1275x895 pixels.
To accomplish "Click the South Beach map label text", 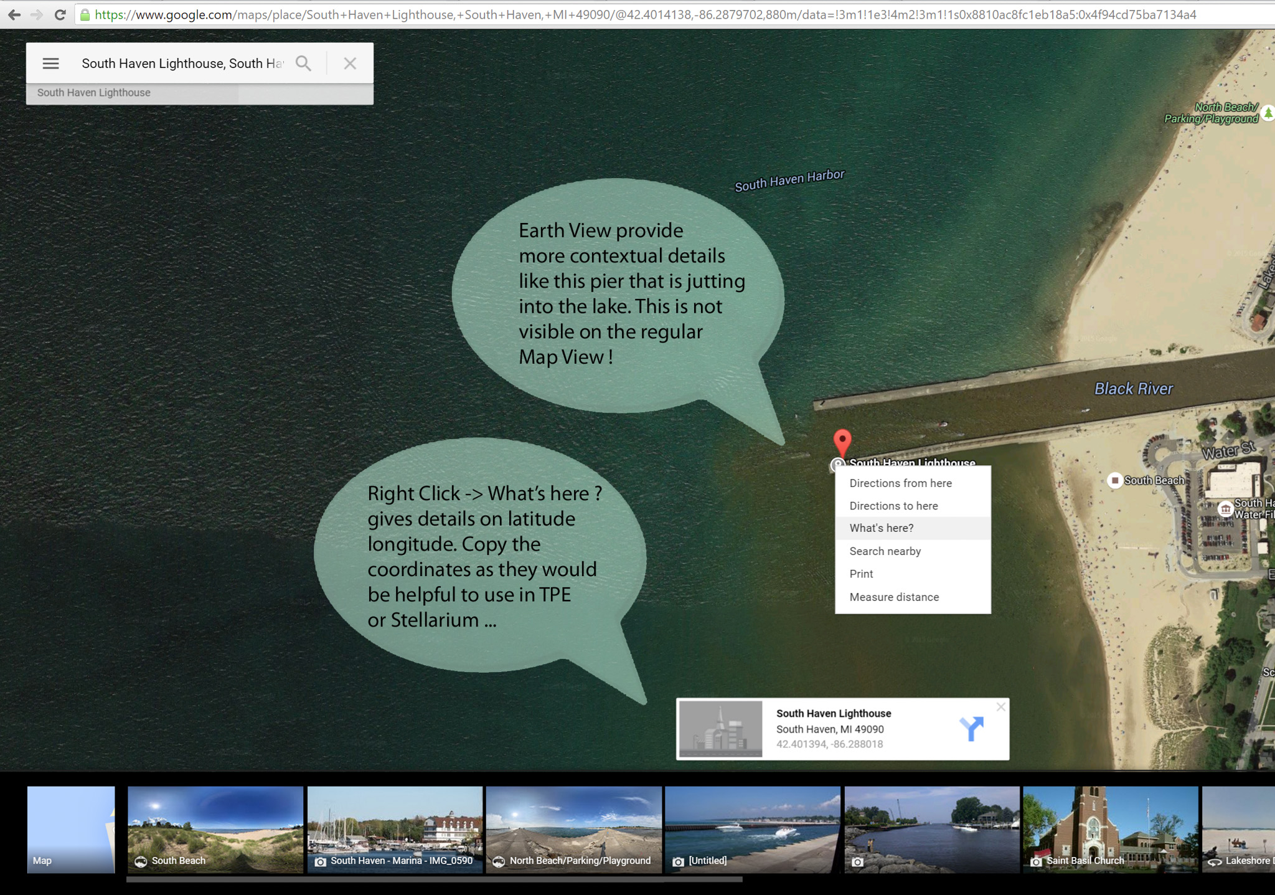I will [1154, 480].
